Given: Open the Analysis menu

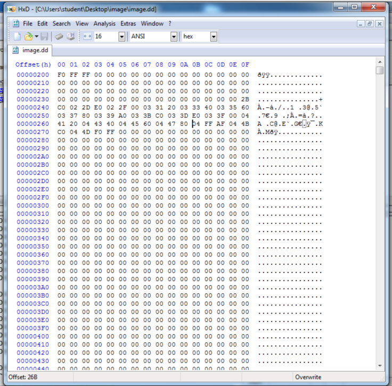Looking at the screenshot, I should [x=104, y=23].
